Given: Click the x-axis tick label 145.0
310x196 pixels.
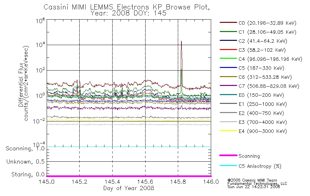Looking at the screenshot, I should click(x=47, y=182).
